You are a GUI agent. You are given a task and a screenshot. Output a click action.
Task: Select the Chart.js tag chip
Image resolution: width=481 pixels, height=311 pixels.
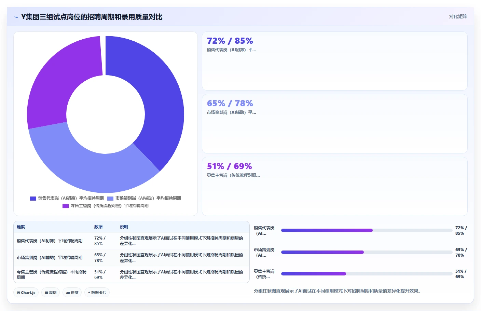pos(26,293)
